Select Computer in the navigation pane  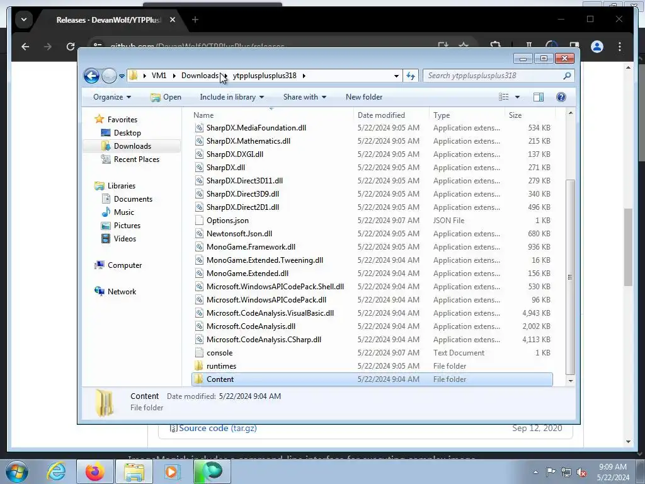[x=125, y=265]
